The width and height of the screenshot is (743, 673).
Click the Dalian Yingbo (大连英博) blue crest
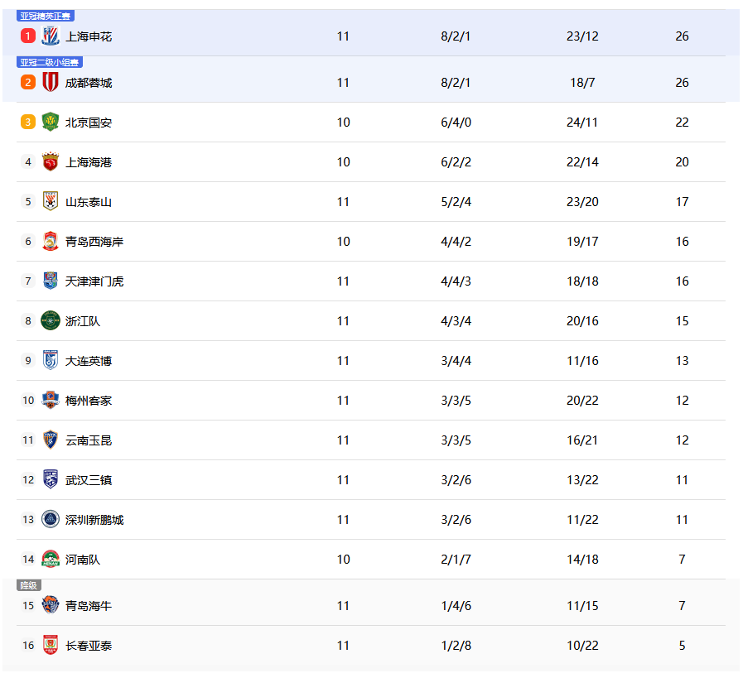(x=51, y=361)
